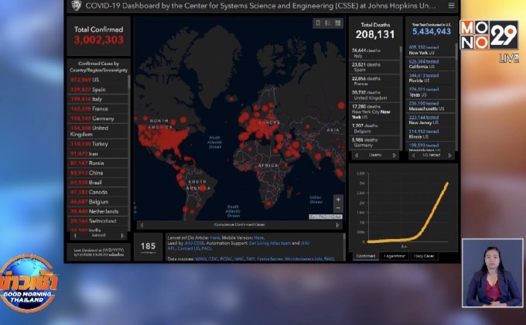
Task: Zoom out on the map with minus
Action: click(338, 208)
